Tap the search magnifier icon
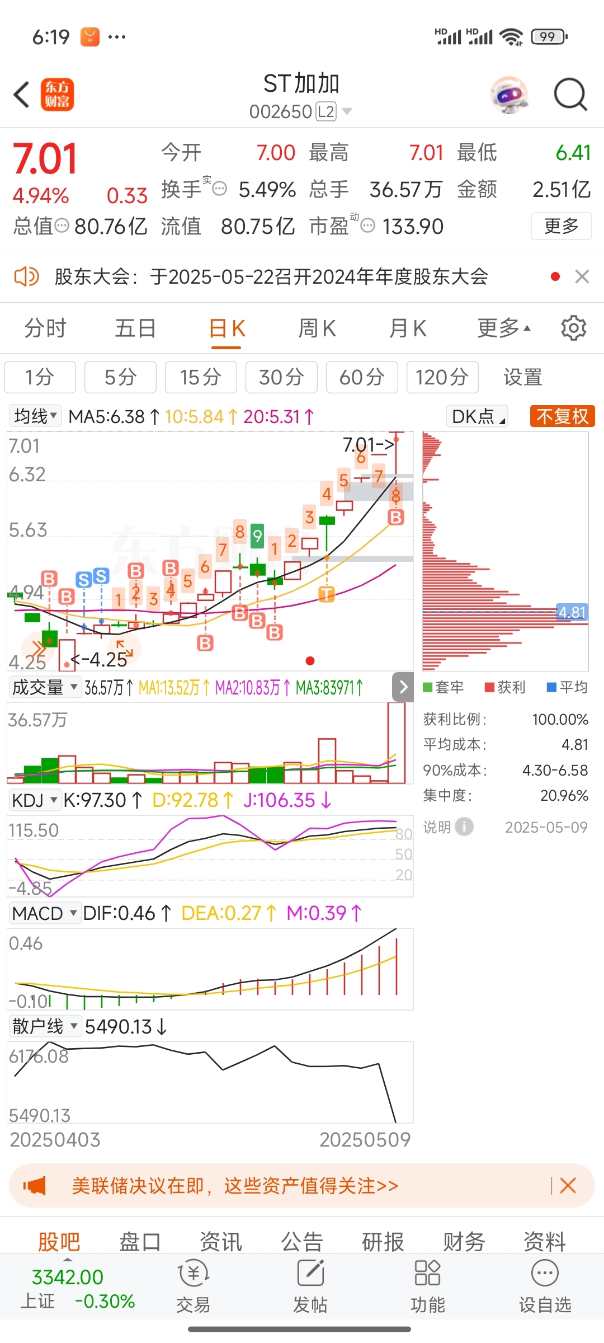The height and width of the screenshot is (1343, 604). pos(570,95)
